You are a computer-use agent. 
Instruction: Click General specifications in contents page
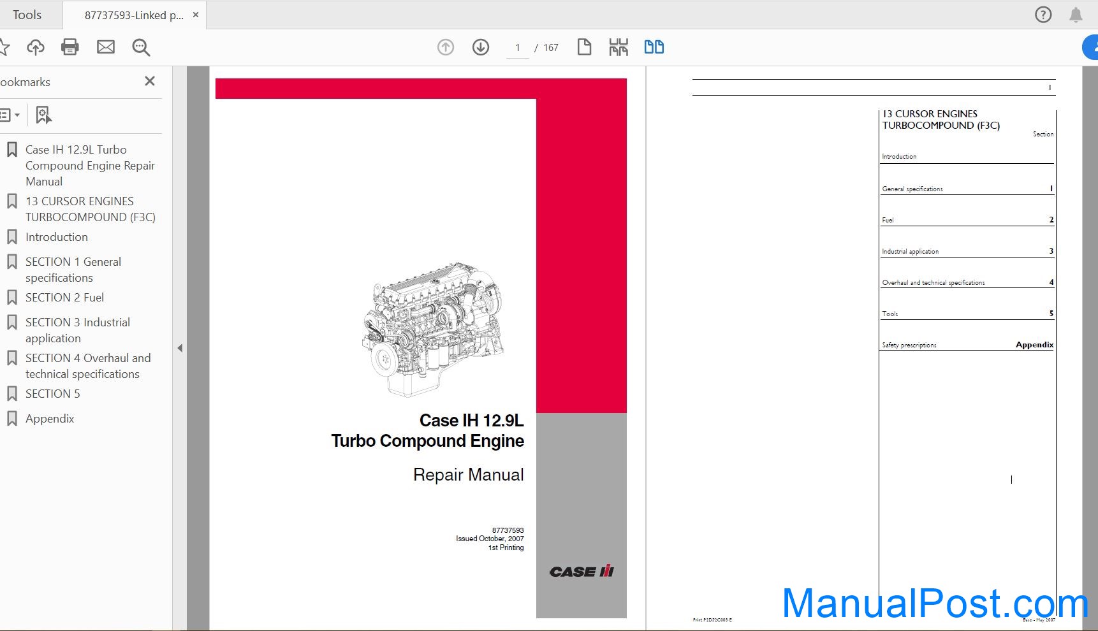click(x=912, y=189)
